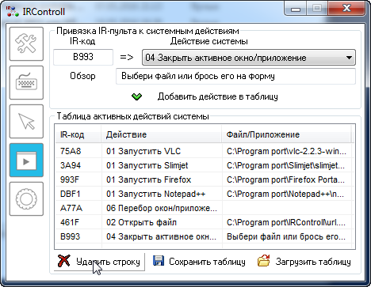371x287 pixels.
Task: Click the 'Файл/Приложение' column header
Action: click(286, 134)
